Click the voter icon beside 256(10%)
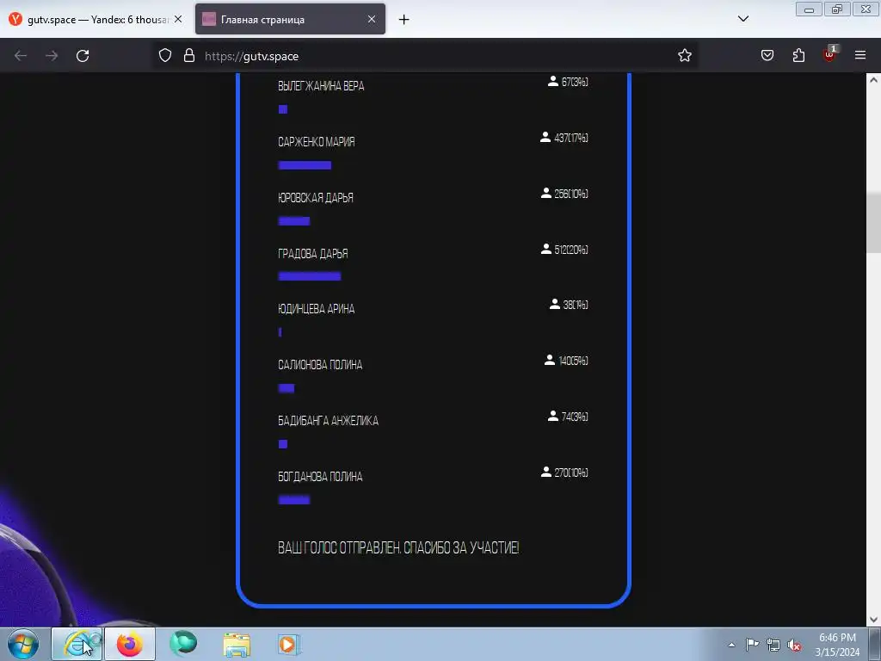 [545, 194]
